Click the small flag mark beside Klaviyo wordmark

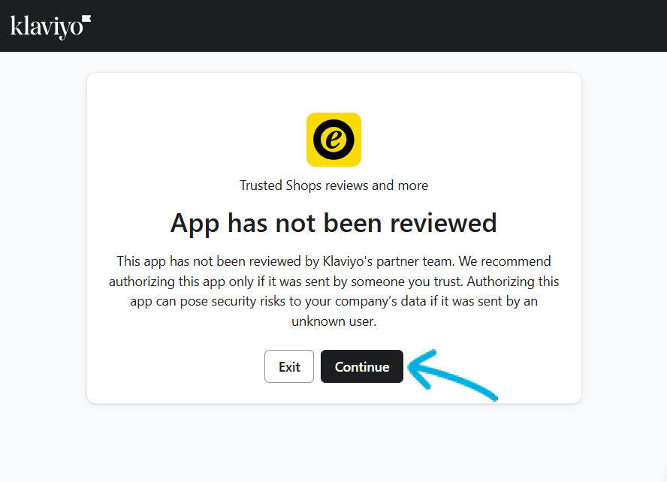click(86, 19)
